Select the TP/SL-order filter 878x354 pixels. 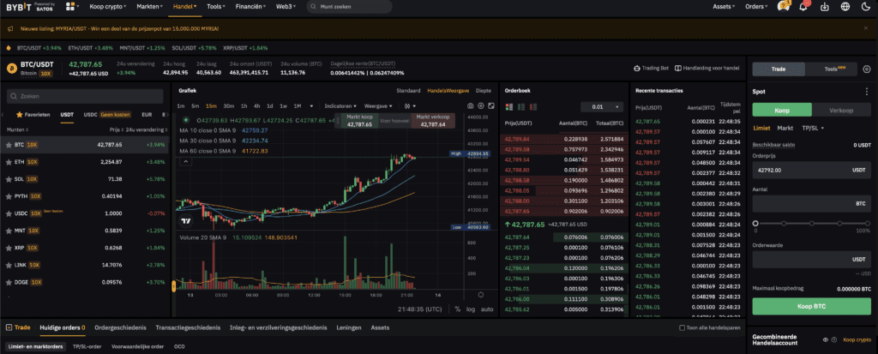[x=87, y=346]
